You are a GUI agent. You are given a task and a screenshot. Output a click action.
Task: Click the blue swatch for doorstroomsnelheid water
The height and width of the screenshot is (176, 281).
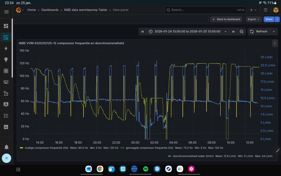170,156
